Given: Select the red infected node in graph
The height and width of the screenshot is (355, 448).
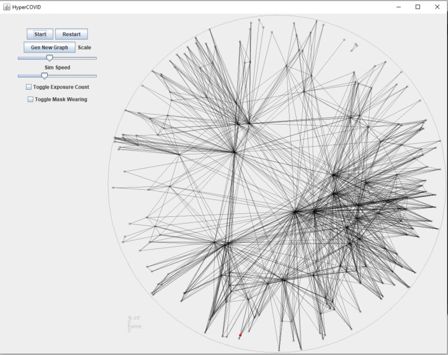Looking at the screenshot, I should coord(240,335).
